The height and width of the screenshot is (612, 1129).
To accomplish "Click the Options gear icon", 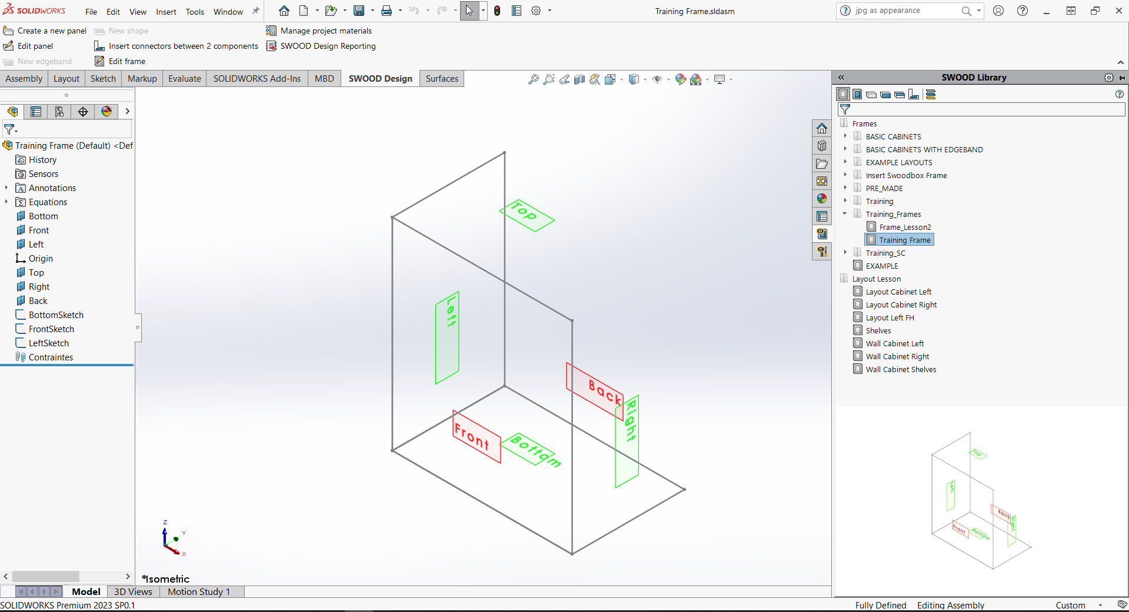I will point(536,11).
